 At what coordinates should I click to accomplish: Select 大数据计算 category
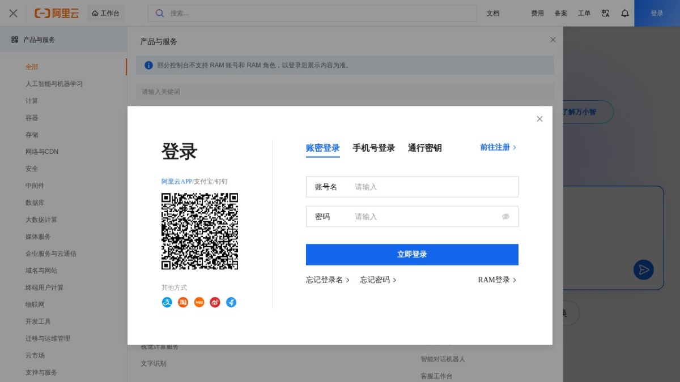(x=41, y=220)
